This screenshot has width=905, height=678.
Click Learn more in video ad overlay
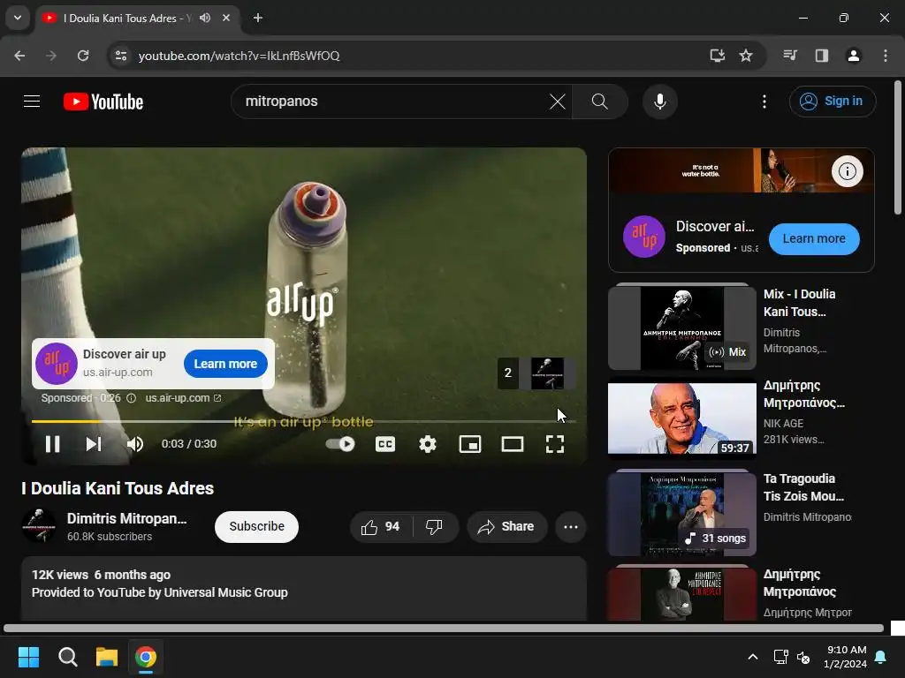point(225,364)
